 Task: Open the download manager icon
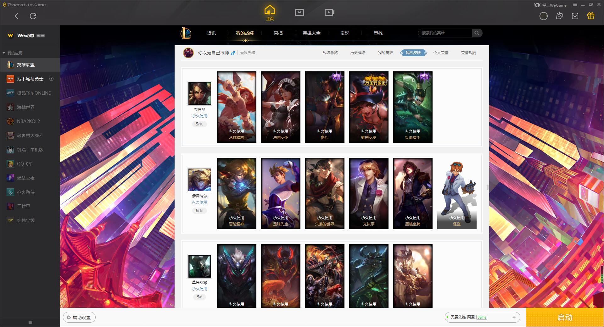[x=575, y=16]
